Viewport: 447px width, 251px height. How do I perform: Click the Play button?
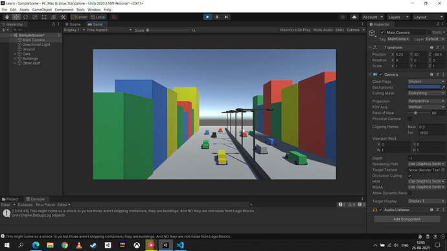207,17
